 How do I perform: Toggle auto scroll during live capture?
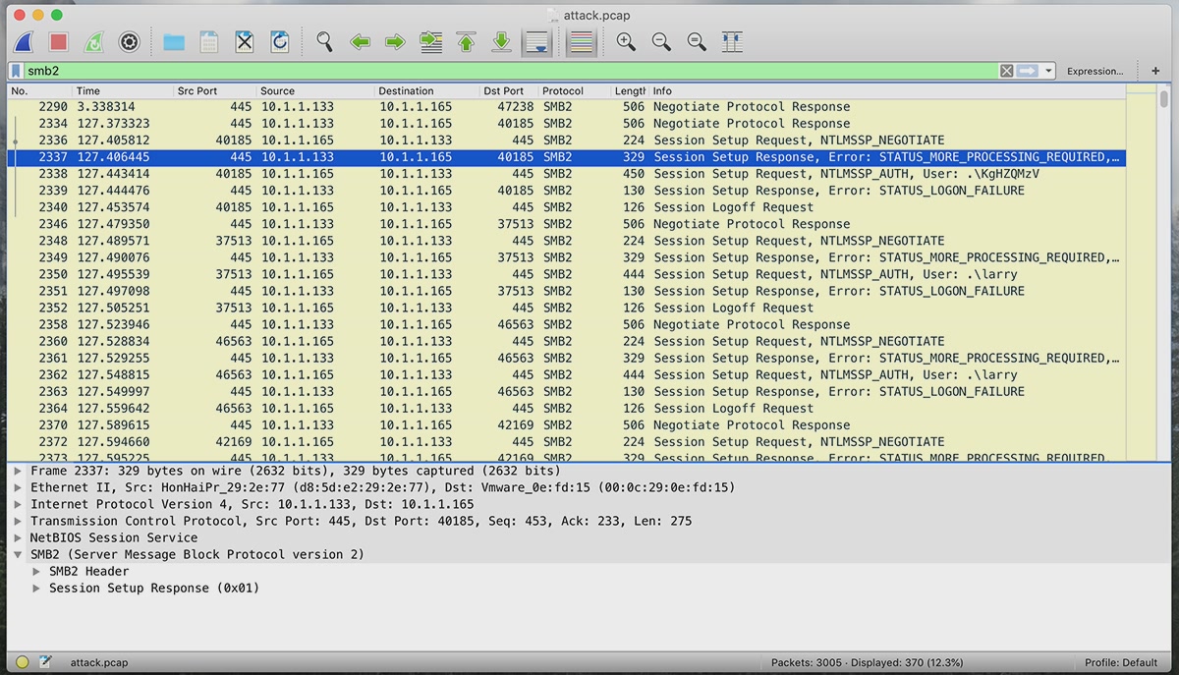pyautogui.click(x=536, y=42)
